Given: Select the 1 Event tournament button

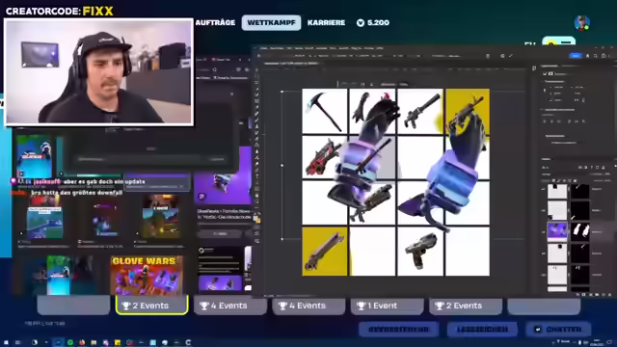Looking at the screenshot, I should click(x=388, y=306).
